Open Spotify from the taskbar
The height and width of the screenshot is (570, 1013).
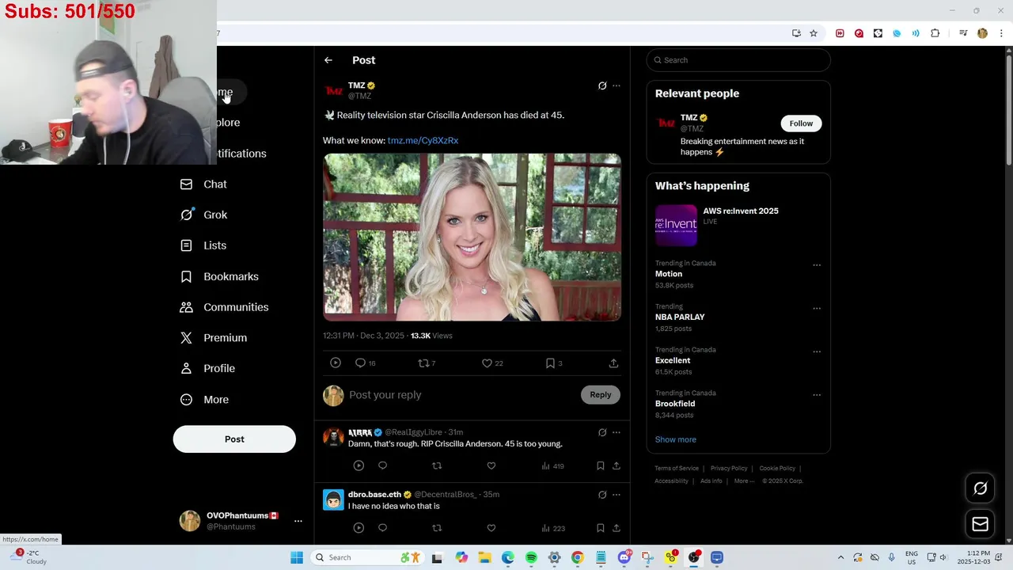point(531,557)
